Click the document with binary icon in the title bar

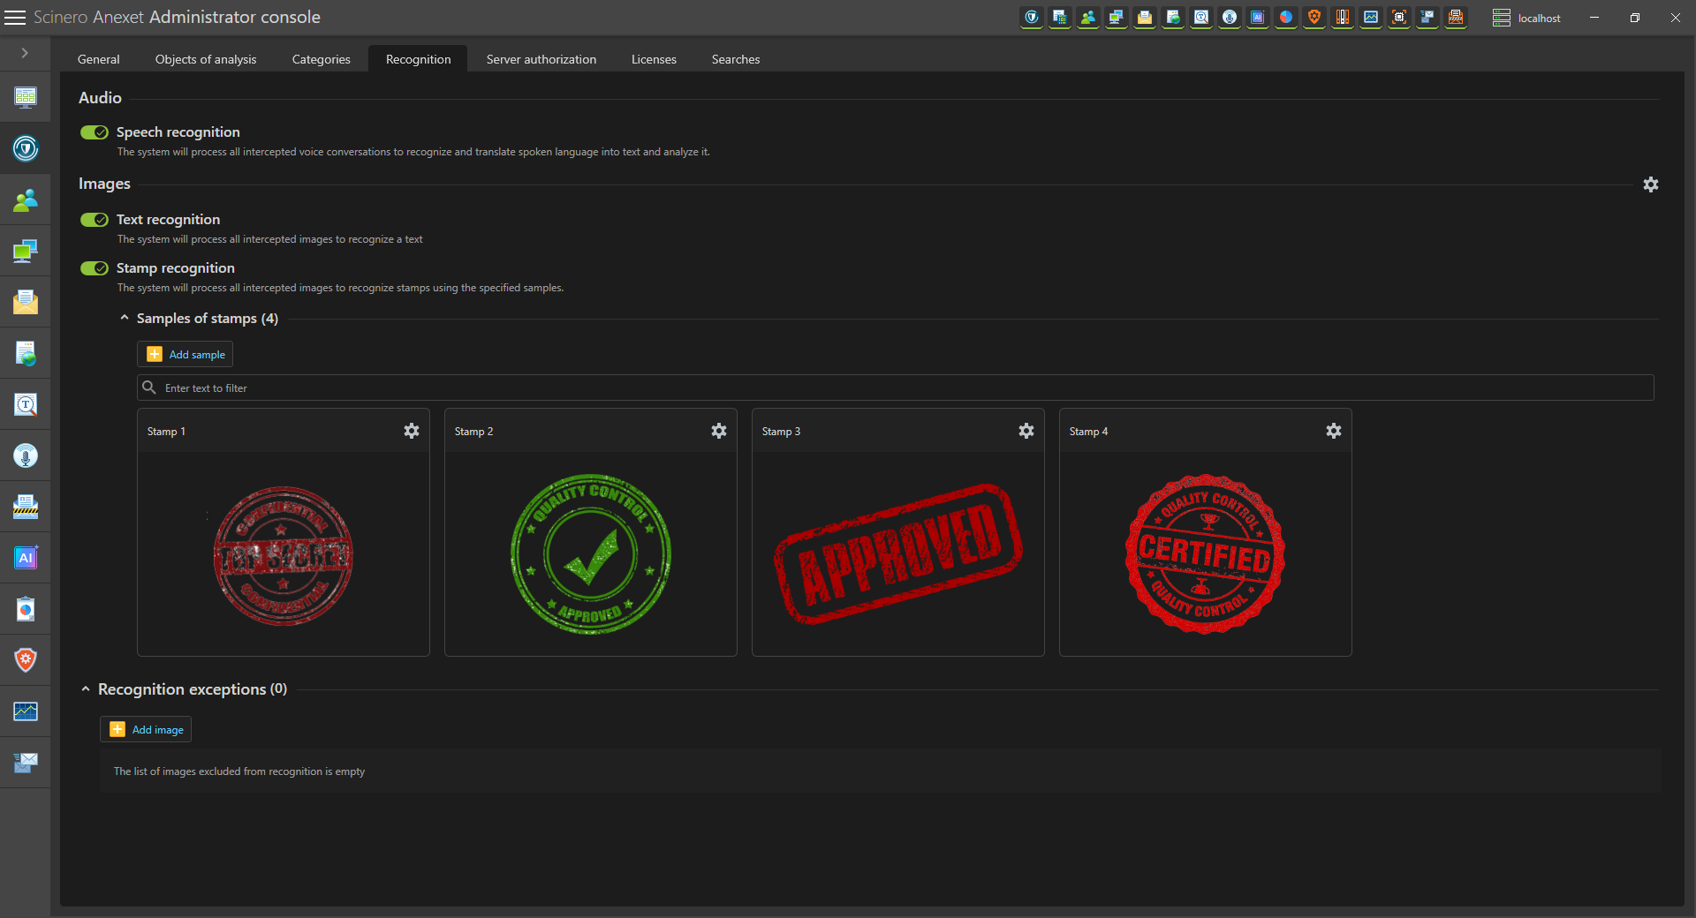point(1060,18)
